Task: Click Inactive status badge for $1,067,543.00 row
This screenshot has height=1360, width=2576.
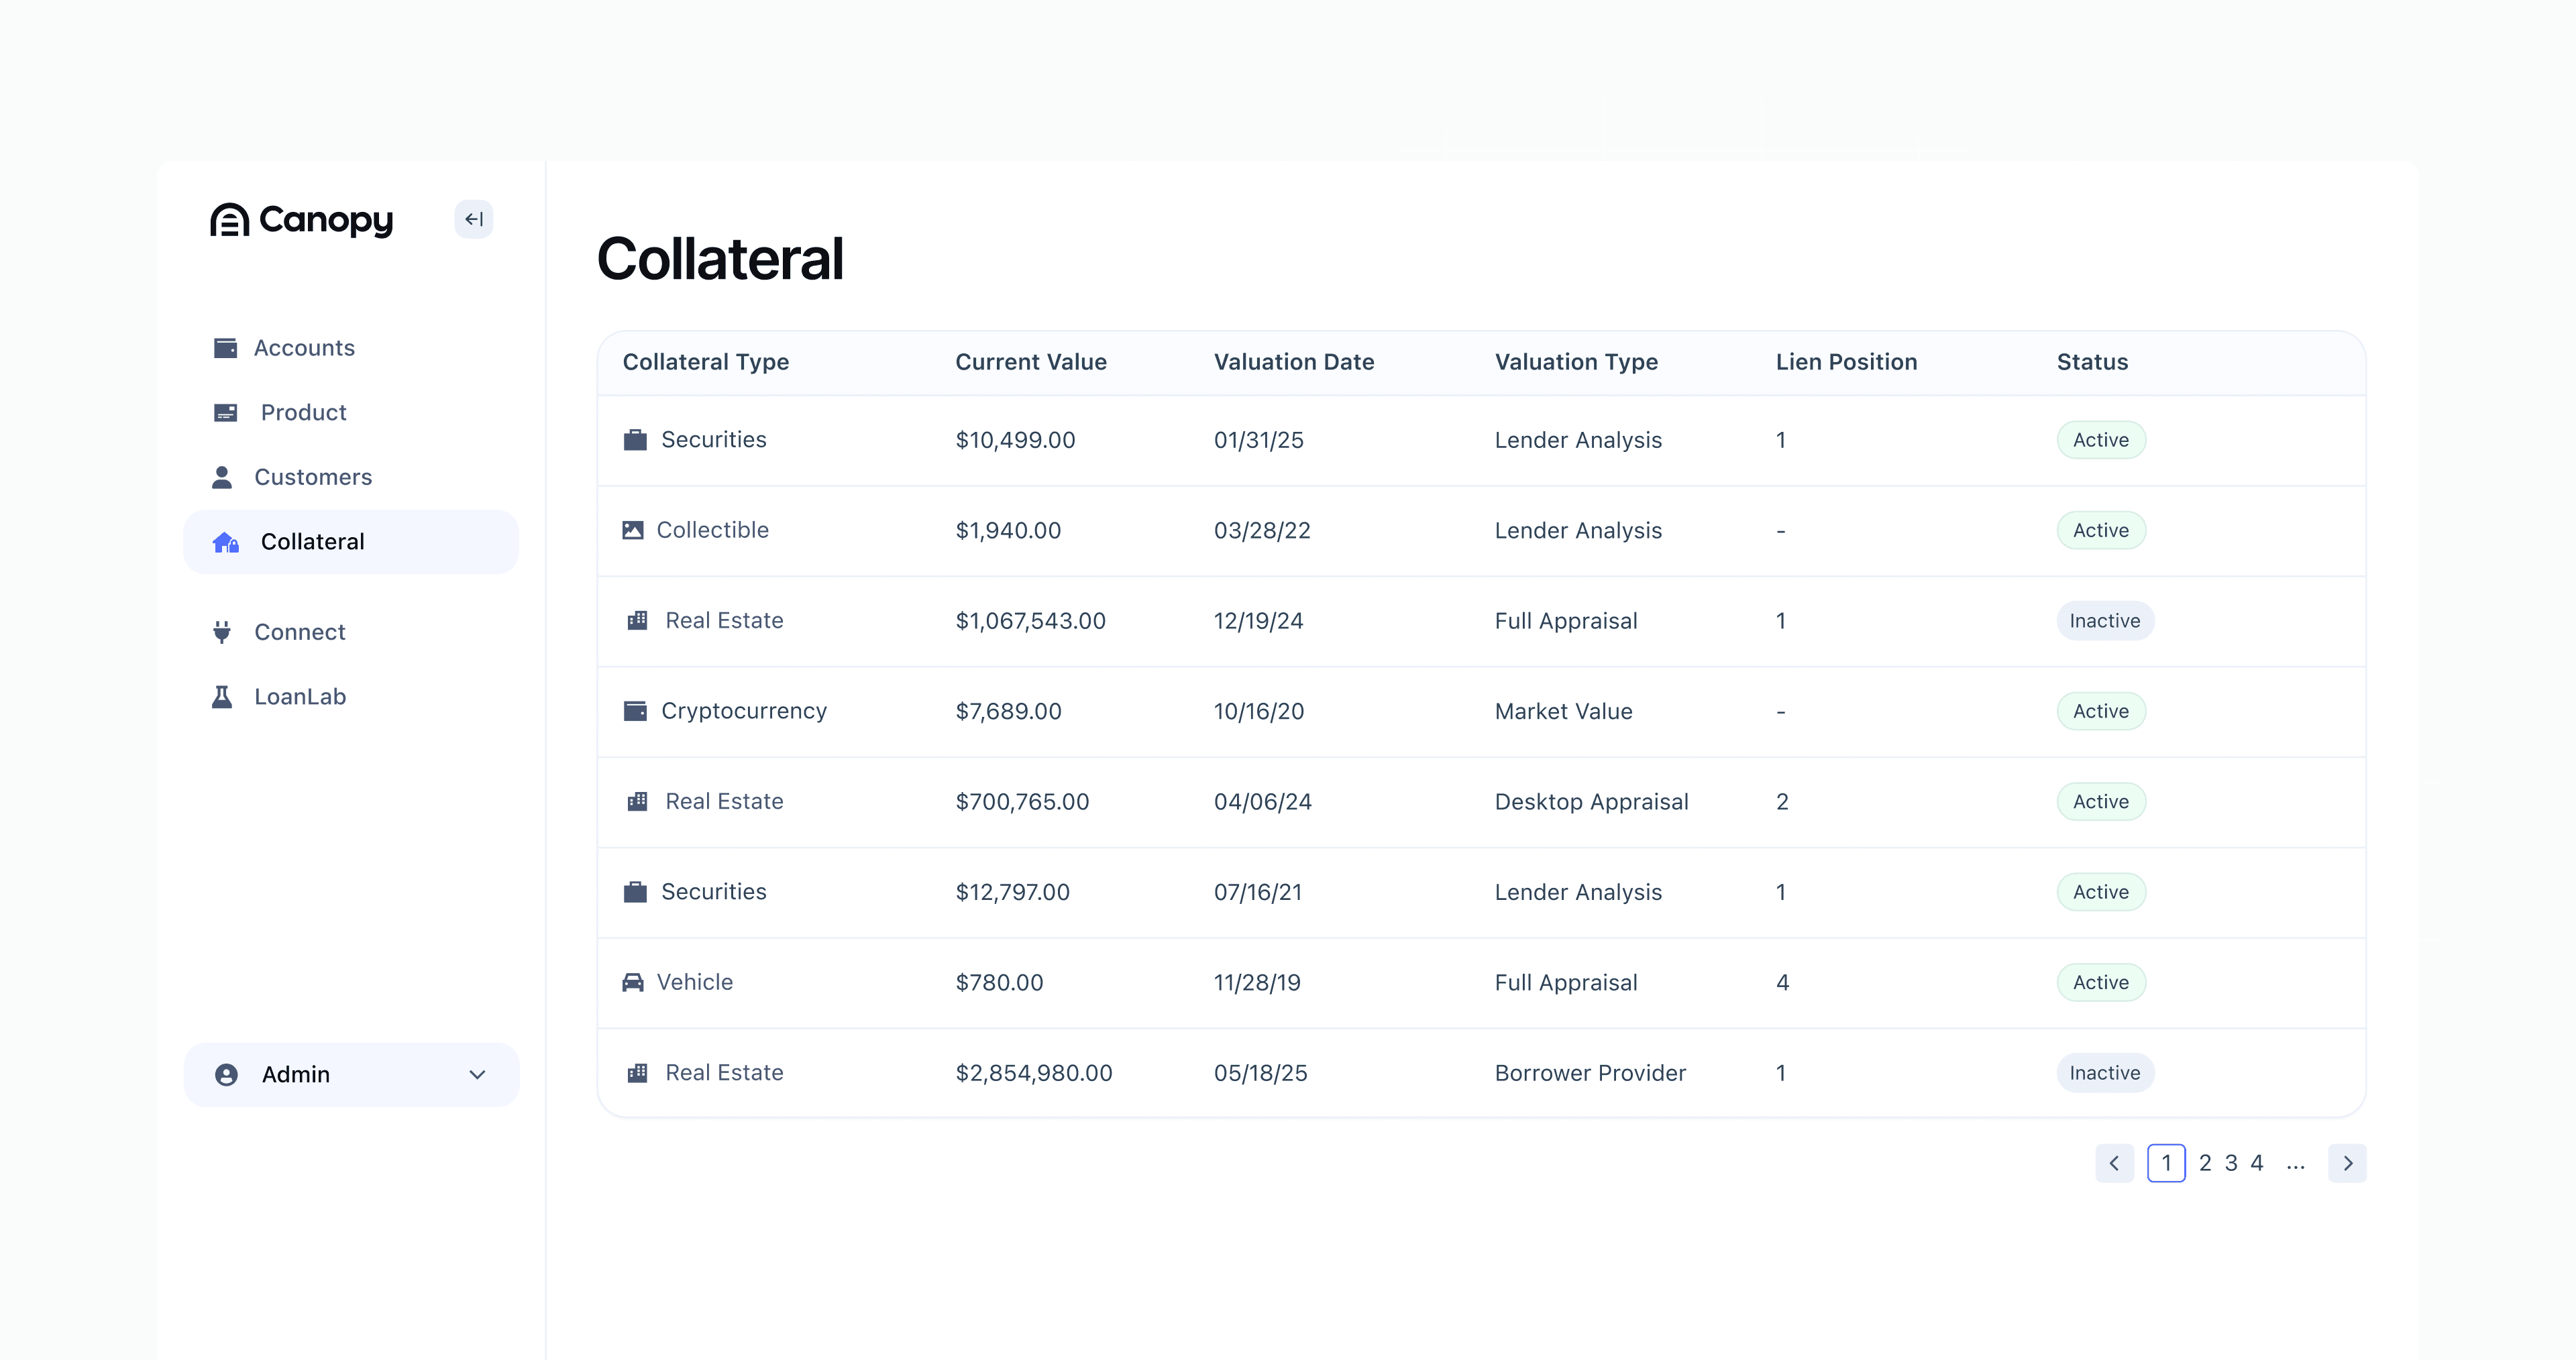Action: (2104, 621)
